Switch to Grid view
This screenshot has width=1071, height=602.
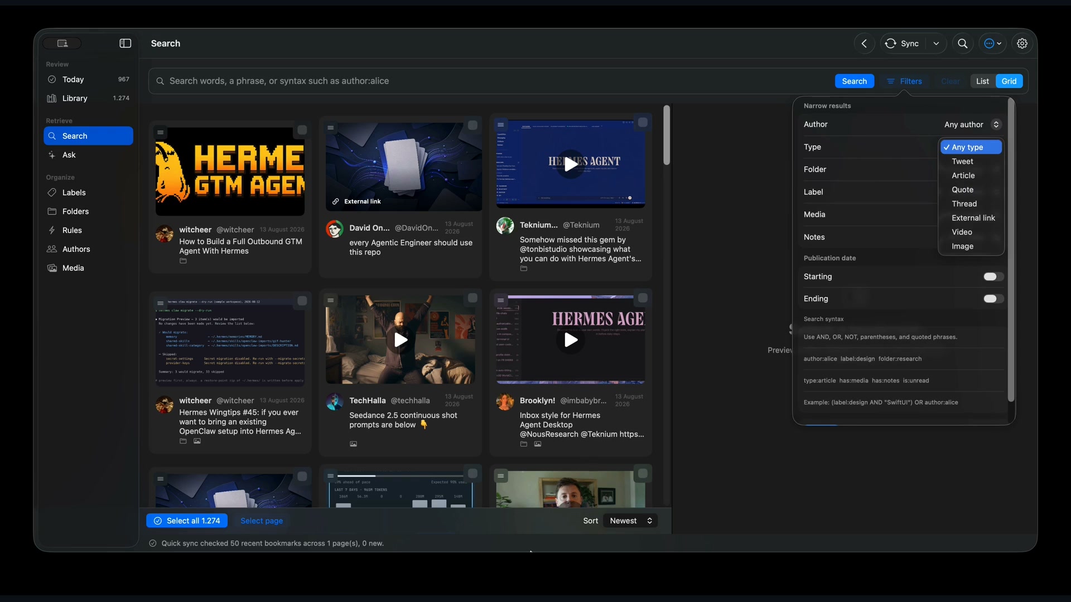(x=1009, y=81)
